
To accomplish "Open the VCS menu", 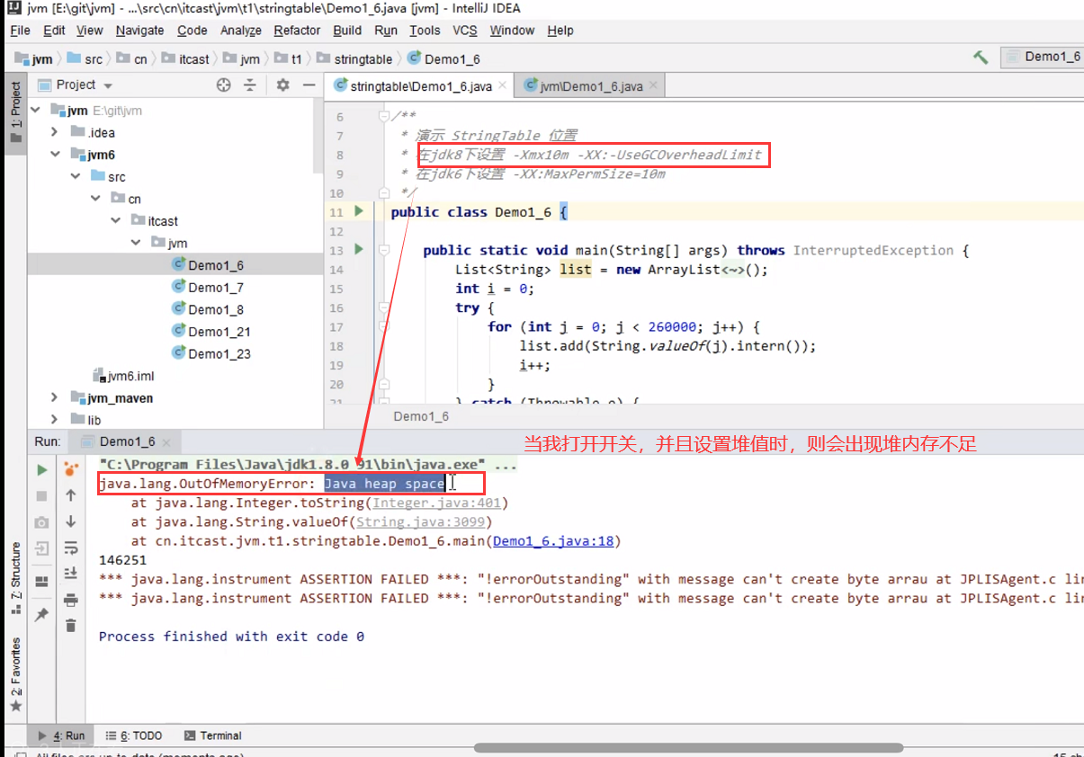I will pos(464,30).
